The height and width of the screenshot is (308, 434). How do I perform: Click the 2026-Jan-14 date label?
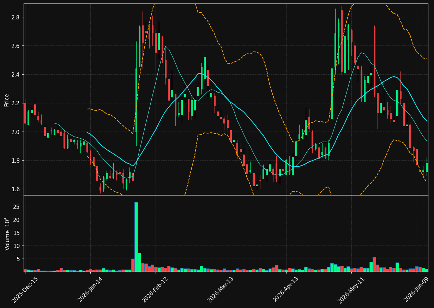point(90,290)
